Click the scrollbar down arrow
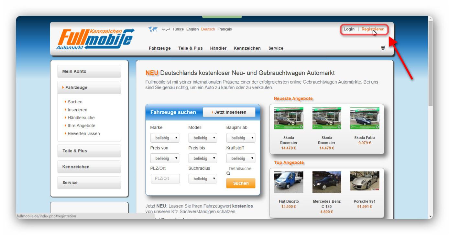The image size is (449, 235). [x=430, y=216]
